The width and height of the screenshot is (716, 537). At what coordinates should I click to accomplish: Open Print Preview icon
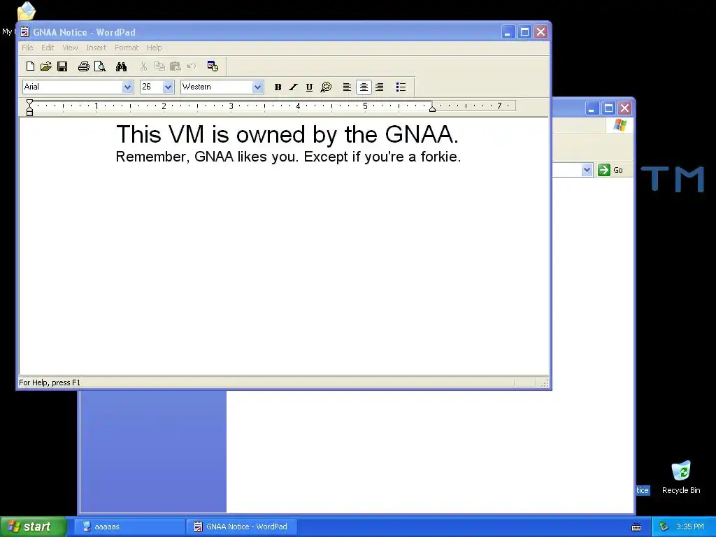click(x=99, y=66)
